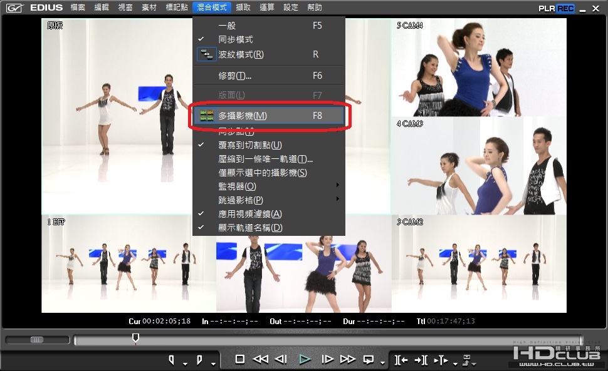
Task: Click the Dur timecode field
Action: coord(374,321)
